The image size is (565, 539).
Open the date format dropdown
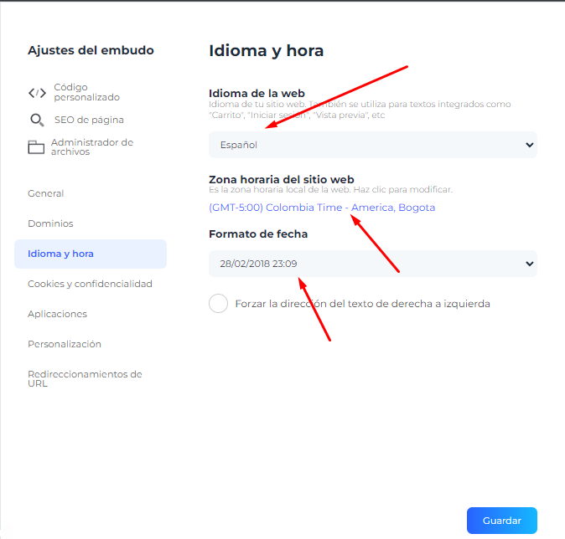(x=373, y=264)
